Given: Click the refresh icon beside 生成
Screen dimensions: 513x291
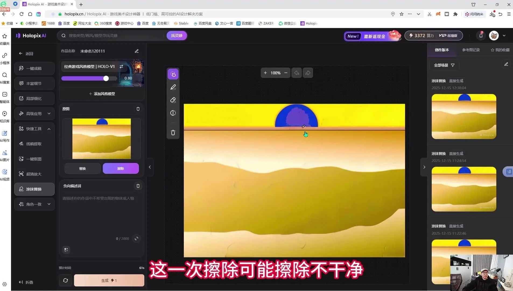Looking at the screenshot, I should pyautogui.click(x=65, y=280).
